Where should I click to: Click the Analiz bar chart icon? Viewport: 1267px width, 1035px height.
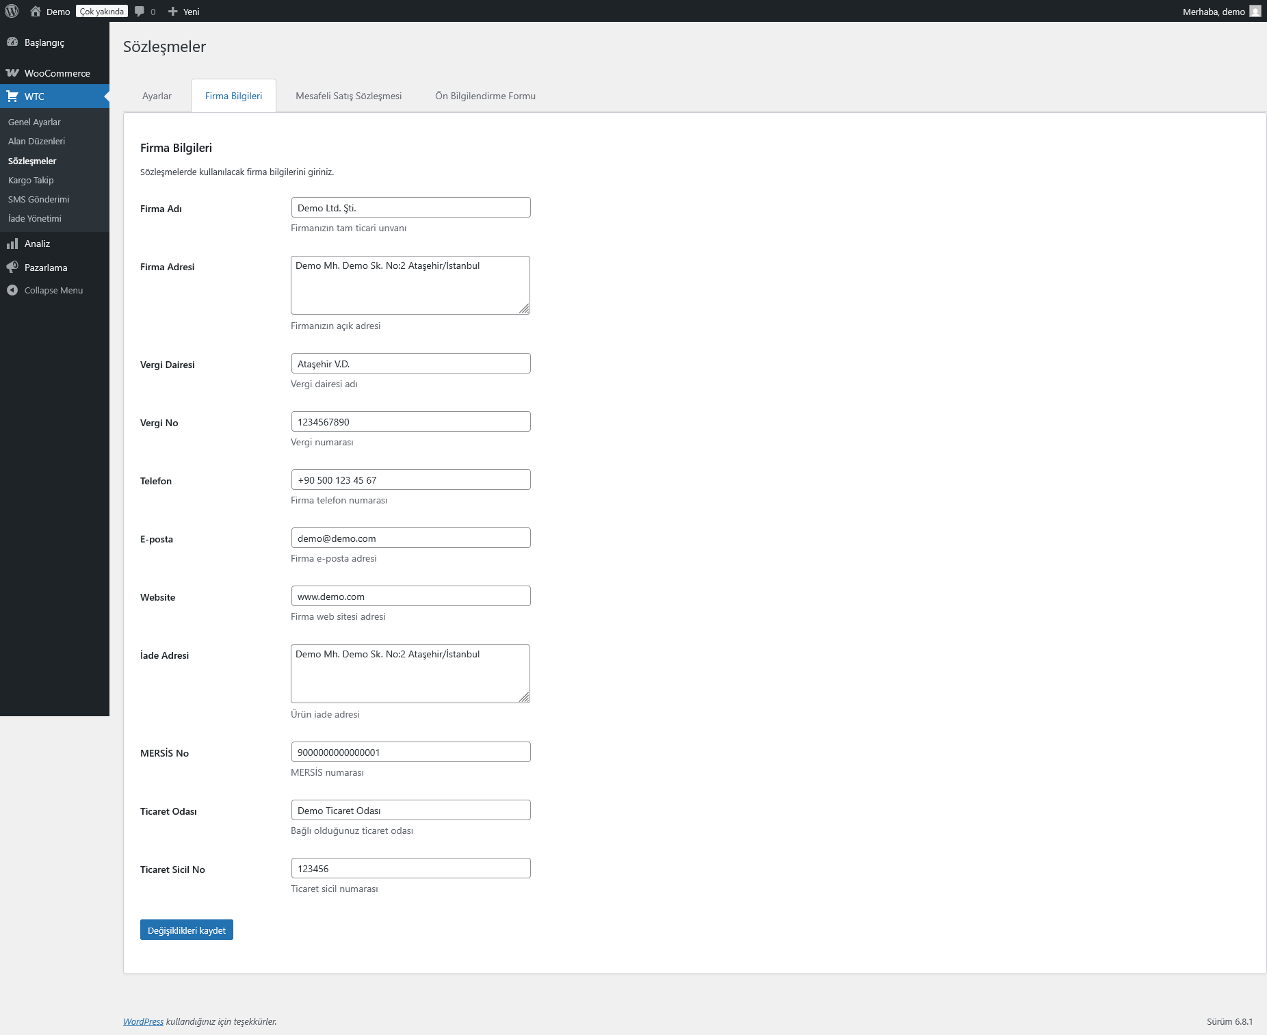(x=12, y=244)
